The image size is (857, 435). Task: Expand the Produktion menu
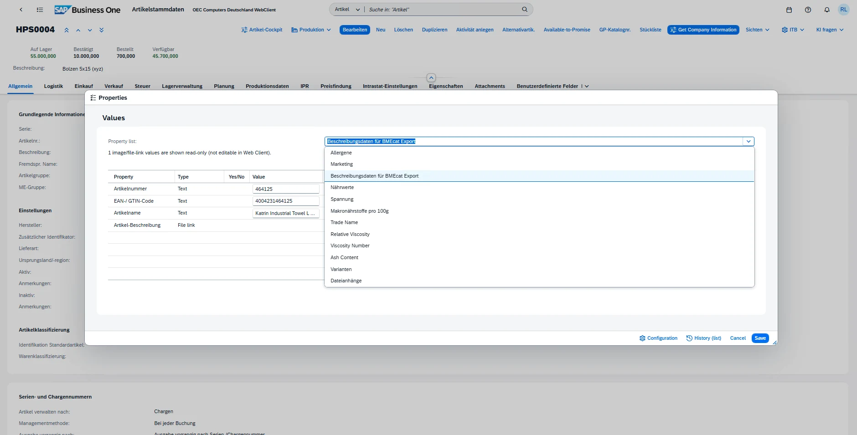point(311,30)
